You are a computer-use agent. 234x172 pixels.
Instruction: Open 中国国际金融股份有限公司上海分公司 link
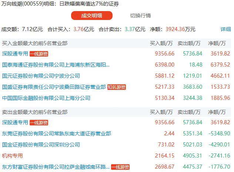click(46, 98)
